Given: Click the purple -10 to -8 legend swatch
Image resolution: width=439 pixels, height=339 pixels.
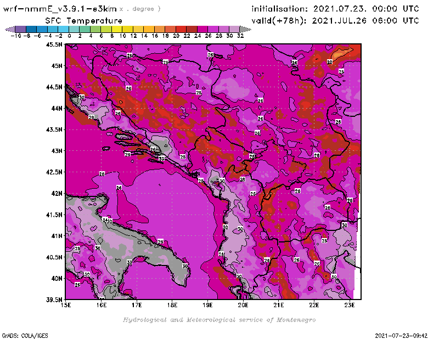Looking at the screenshot, I should pyautogui.click(x=20, y=29).
